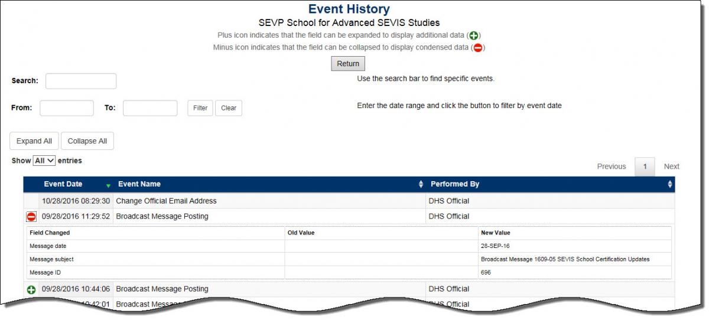This screenshot has width=709, height=320.
Task: Collapse All event entries
Action: coord(87,141)
